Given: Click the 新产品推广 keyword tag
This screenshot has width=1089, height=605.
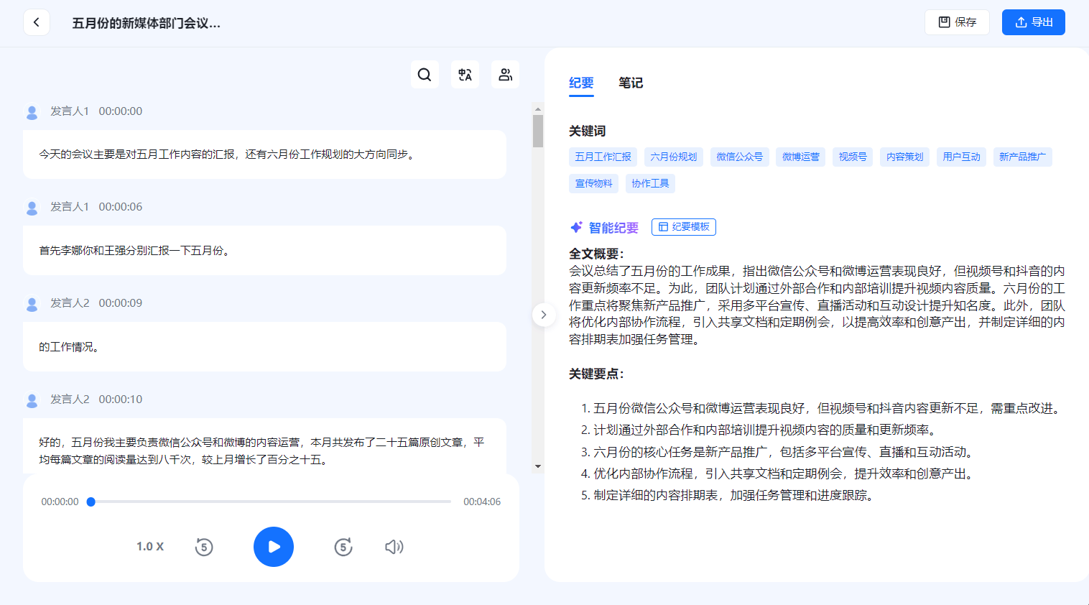Looking at the screenshot, I should 1022,157.
